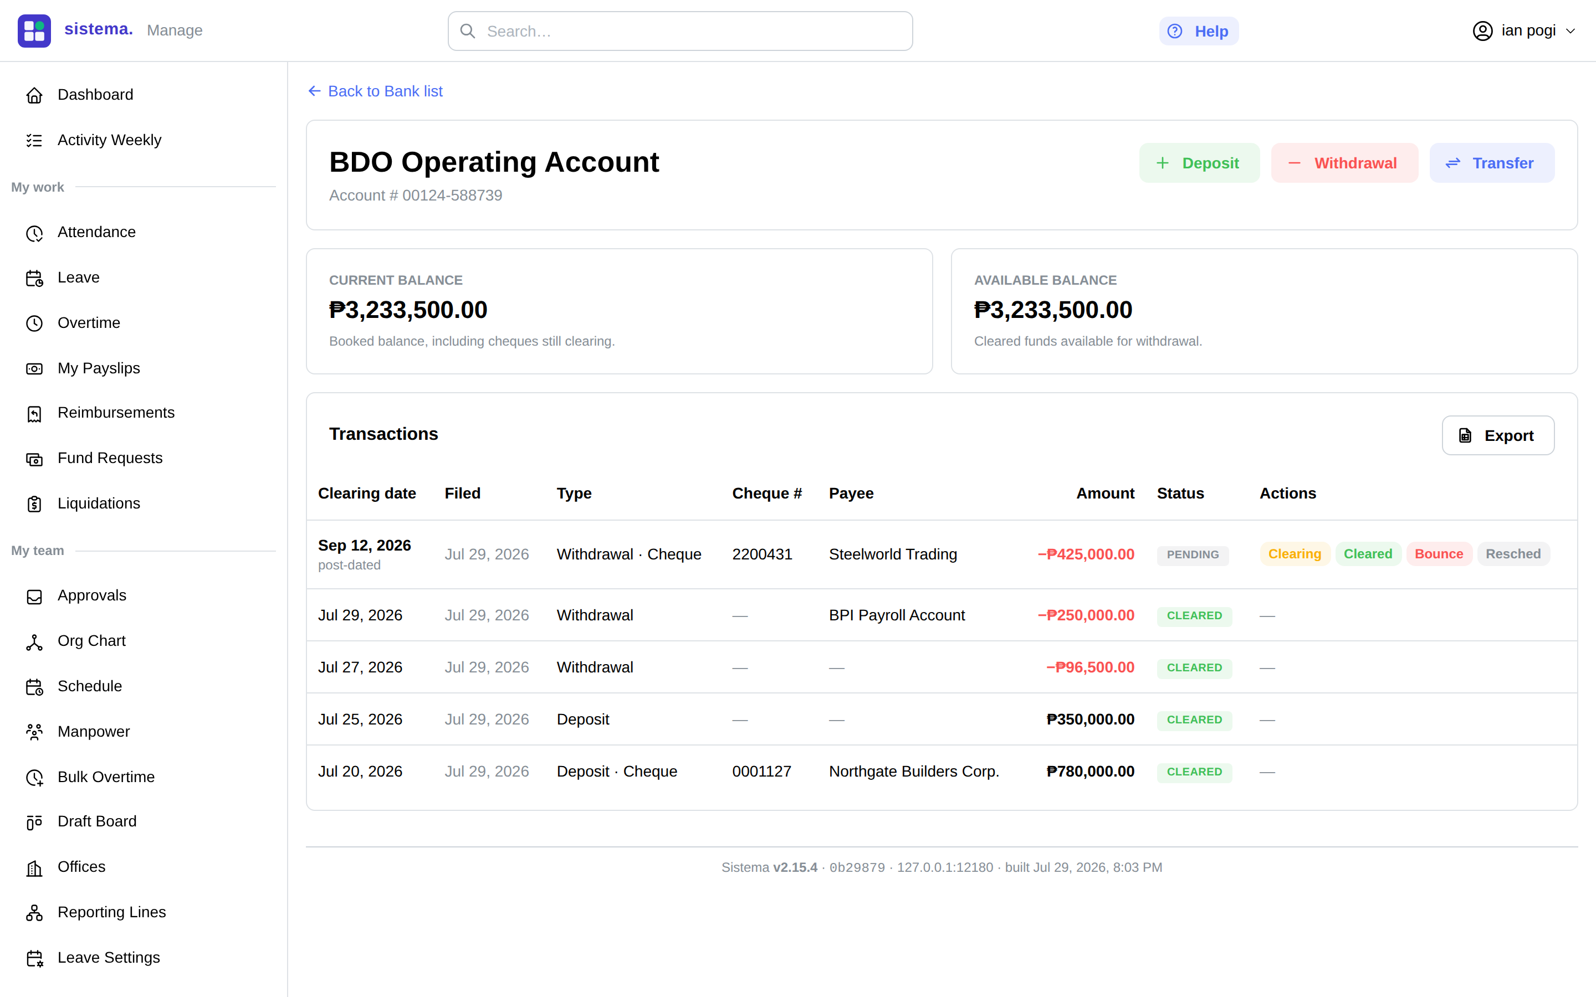Image resolution: width=1596 pixels, height=997 pixels.
Task: Click the Withdrawal button
Action: click(x=1344, y=163)
